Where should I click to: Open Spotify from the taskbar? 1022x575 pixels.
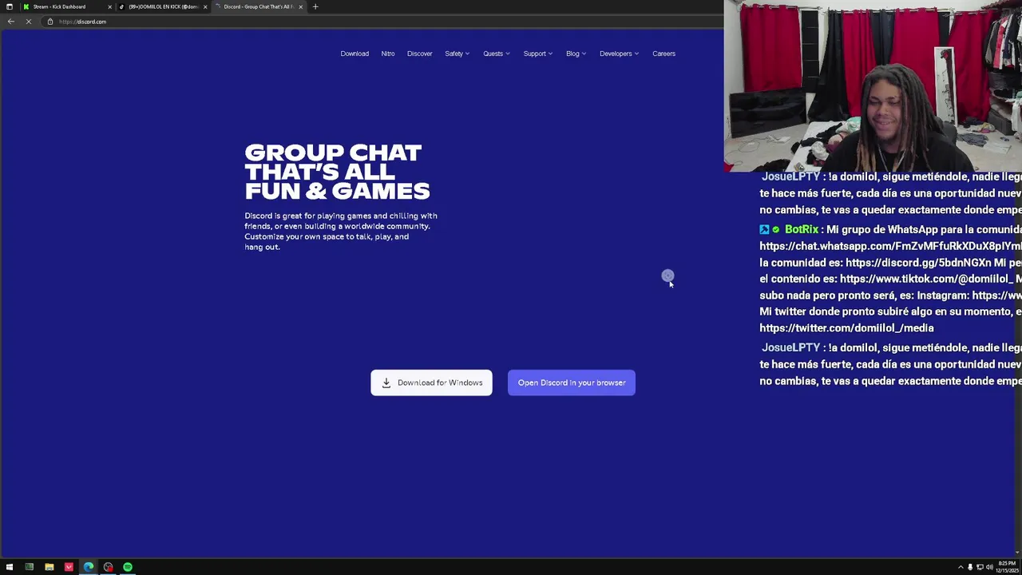[x=128, y=567]
